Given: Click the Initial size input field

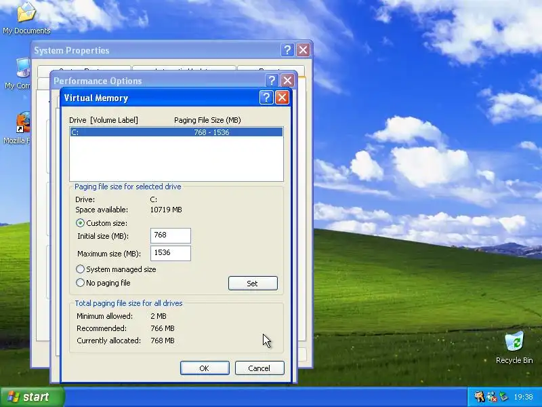Looking at the screenshot, I should [x=171, y=235].
